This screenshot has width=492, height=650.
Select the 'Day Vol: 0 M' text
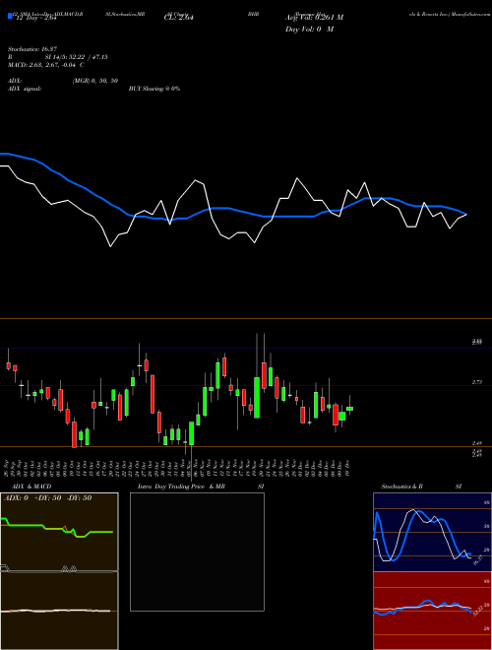(x=309, y=30)
